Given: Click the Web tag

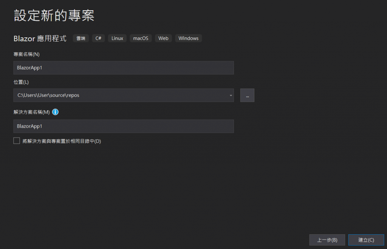Looking at the screenshot, I should click(x=163, y=38).
